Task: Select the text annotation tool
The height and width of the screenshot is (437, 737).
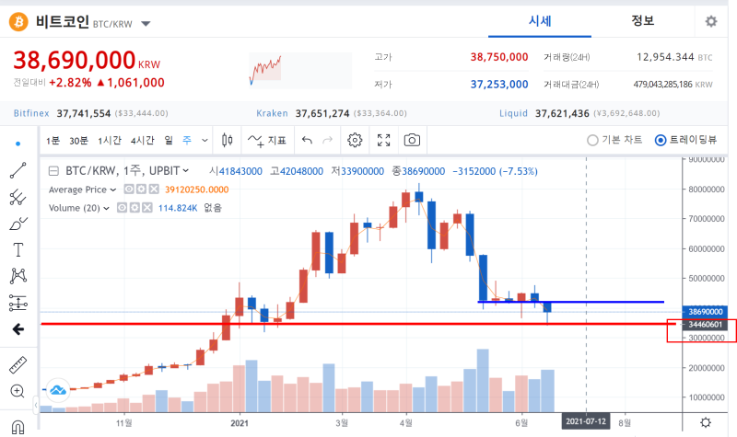Action: click(18, 249)
